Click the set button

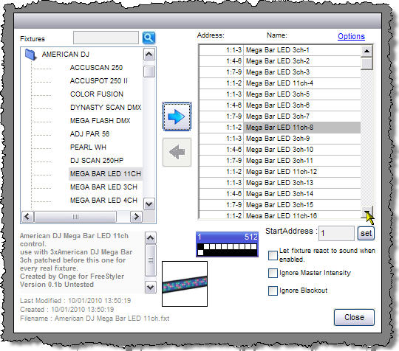pos(366,233)
